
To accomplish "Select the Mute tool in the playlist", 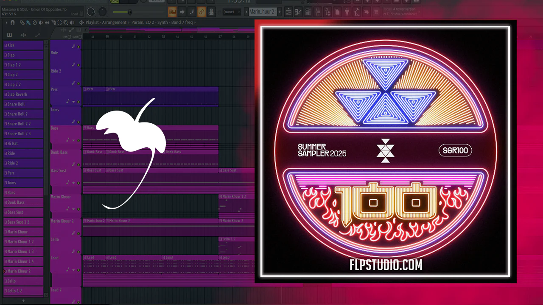I will (41, 22).
